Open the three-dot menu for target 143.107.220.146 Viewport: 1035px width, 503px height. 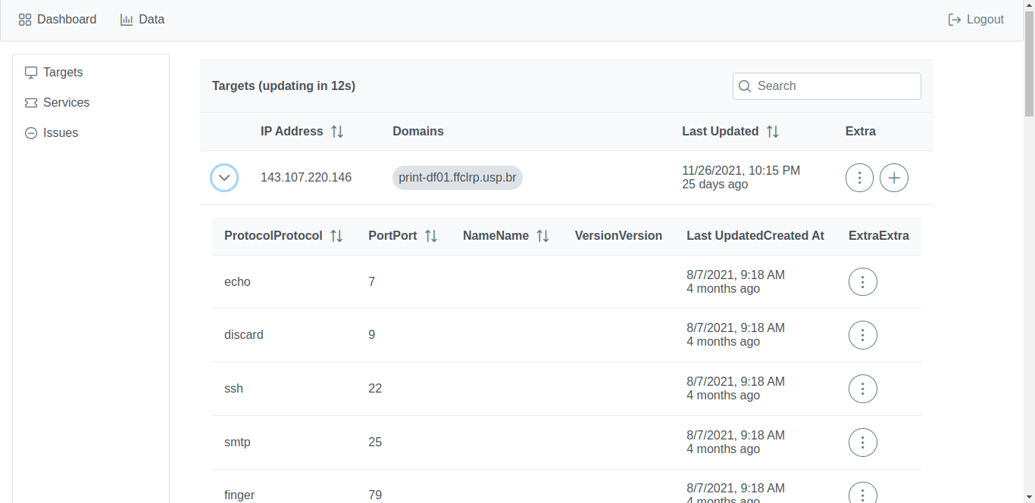(x=859, y=178)
